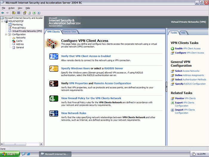Open the Help menu
Image resolution: width=209 pixels, height=157 pixels.
[28, 8]
